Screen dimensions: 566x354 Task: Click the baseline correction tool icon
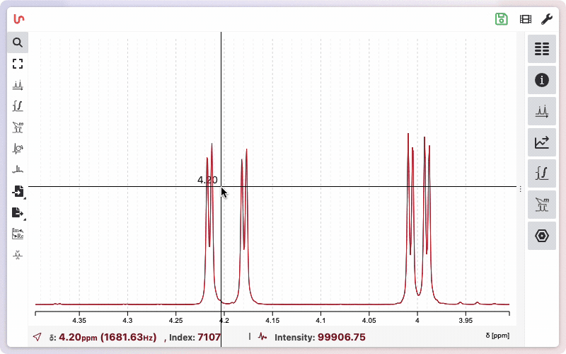tap(18, 170)
